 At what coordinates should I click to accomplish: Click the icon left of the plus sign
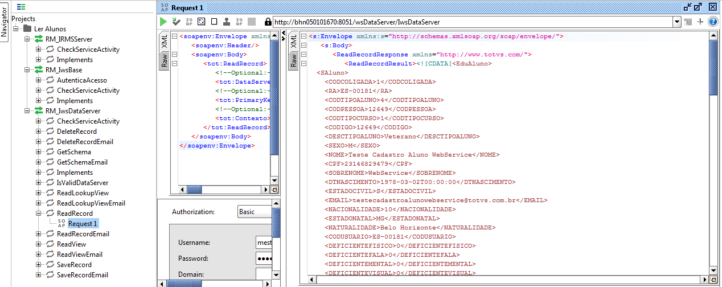point(688,22)
